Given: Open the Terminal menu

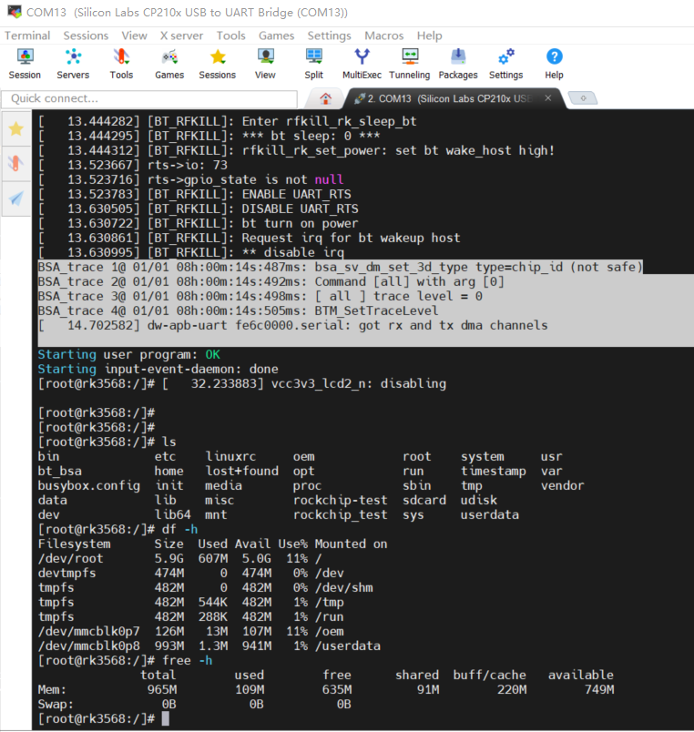Looking at the screenshot, I should pos(27,36).
